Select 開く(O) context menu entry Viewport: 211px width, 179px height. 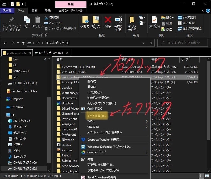[92, 81]
